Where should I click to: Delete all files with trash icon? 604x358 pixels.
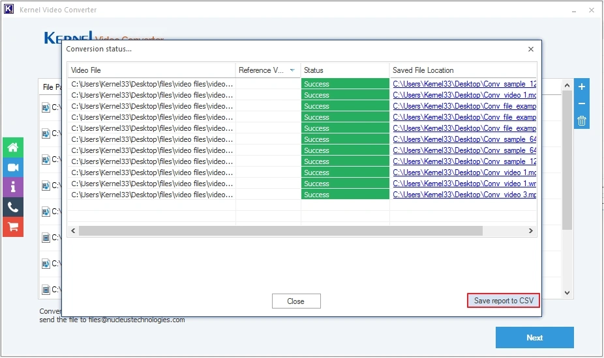click(582, 120)
